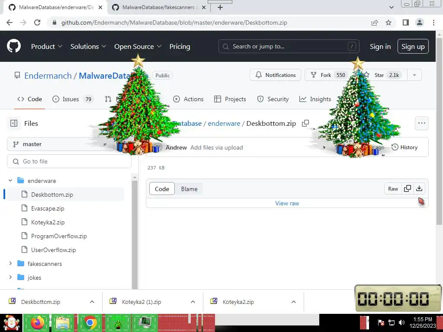The image size is (443, 332).
Task: Click the lock icon in address bar
Action: (55, 22)
